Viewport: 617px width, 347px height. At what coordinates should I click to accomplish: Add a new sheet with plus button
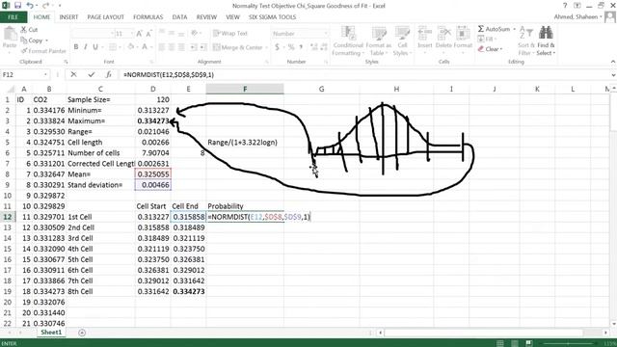(81, 333)
